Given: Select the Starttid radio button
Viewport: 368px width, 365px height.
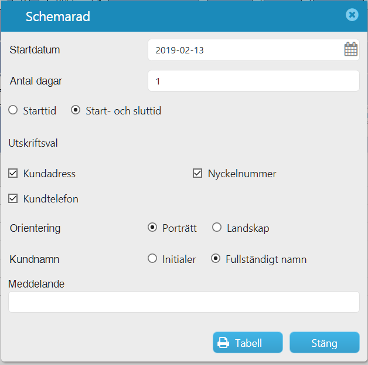Looking at the screenshot, I should [x=13, y=110].
